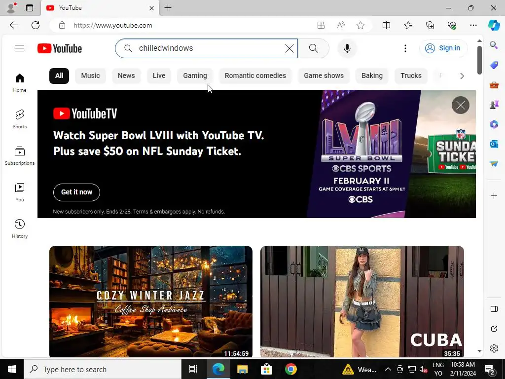505x379 pixels.
Task: Click the page vertical scrollbar thumb
Action: 479,60
